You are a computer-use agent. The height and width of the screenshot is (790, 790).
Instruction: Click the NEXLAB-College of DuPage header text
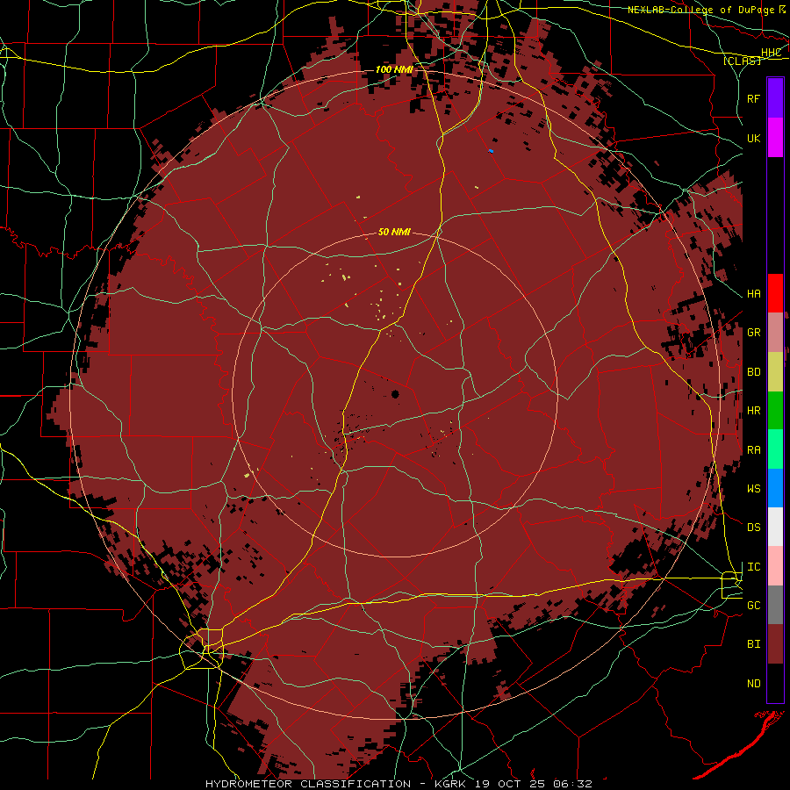700,10
